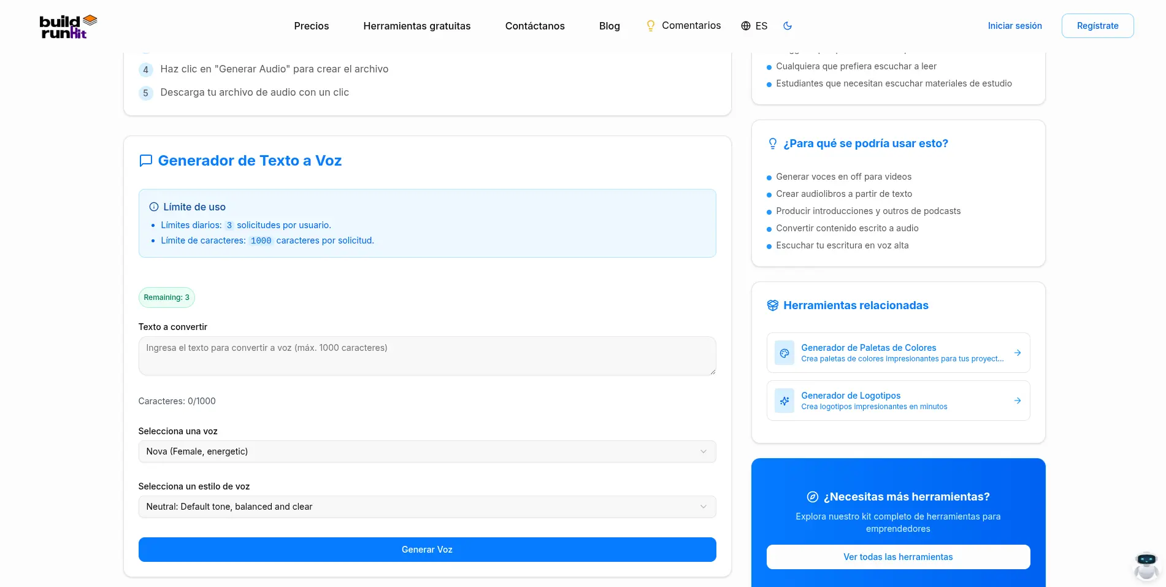Click the globe language icon
Screen dimensions: 1166x587
[x=746, y=26]
